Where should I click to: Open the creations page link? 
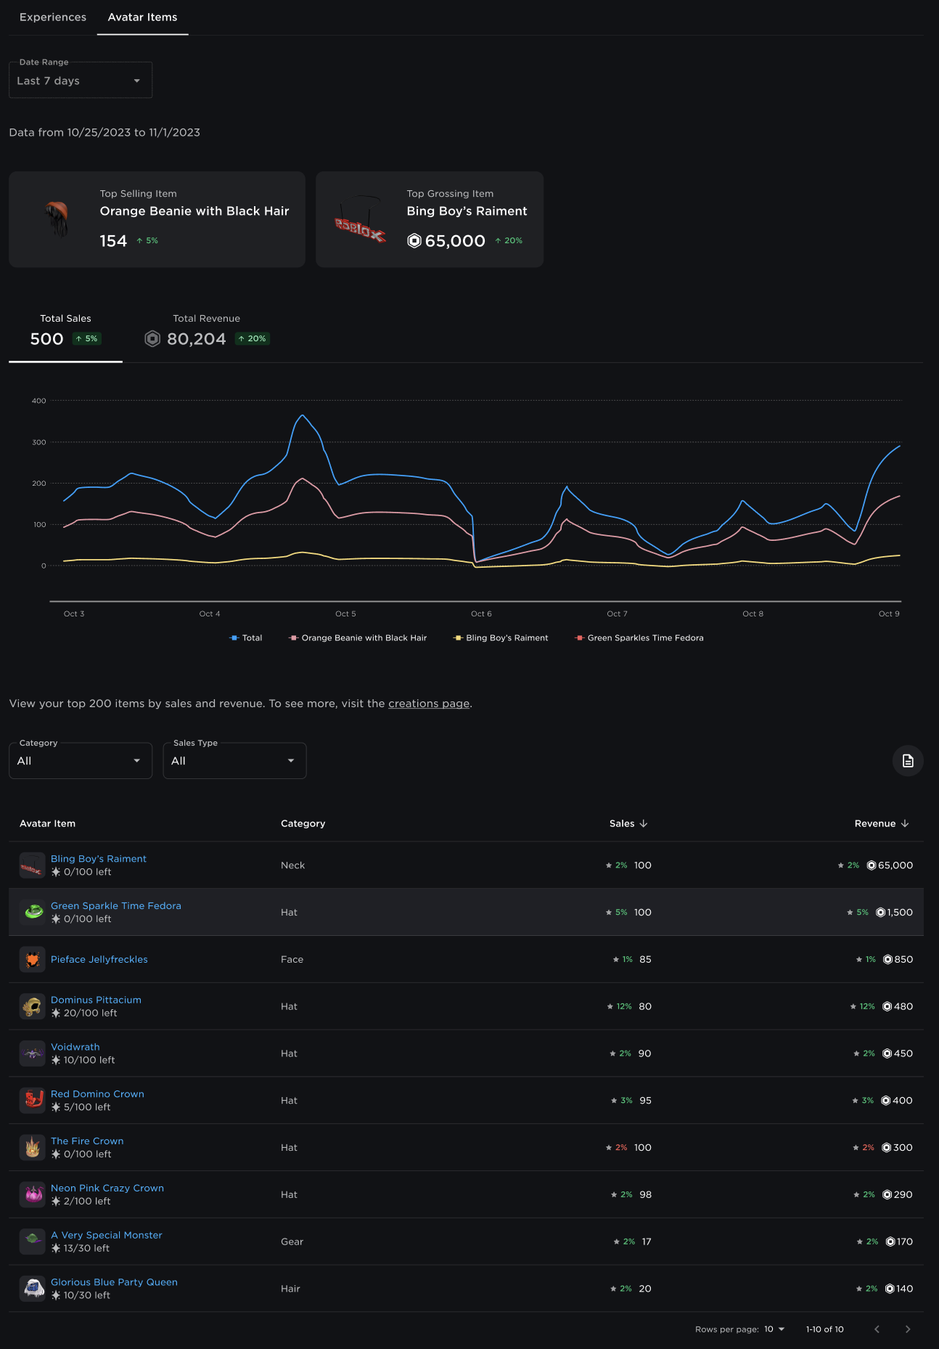[428, 704]
